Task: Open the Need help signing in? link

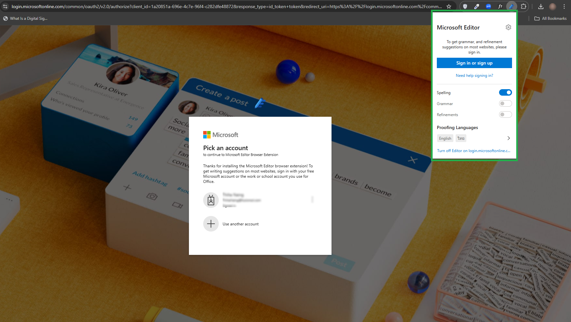Action: (474, 76)
